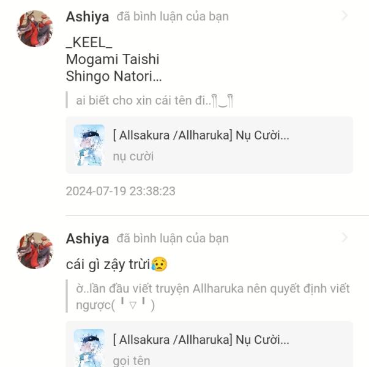Open first Allsakura/Allharuka Nụ Cười story title

[201, 135]
